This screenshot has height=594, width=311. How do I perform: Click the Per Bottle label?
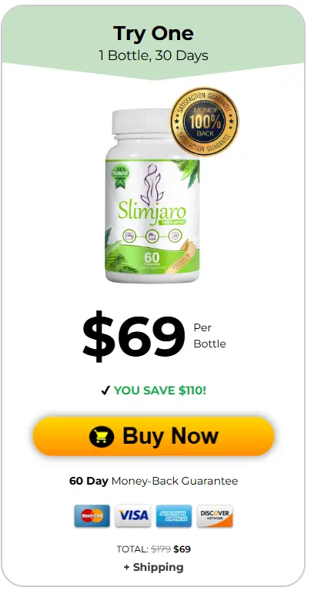click(209, 336)
